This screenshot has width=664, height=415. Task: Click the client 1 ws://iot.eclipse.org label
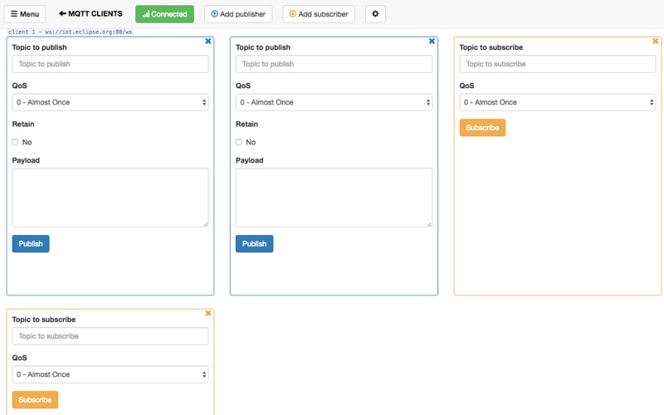click(71, 32)
